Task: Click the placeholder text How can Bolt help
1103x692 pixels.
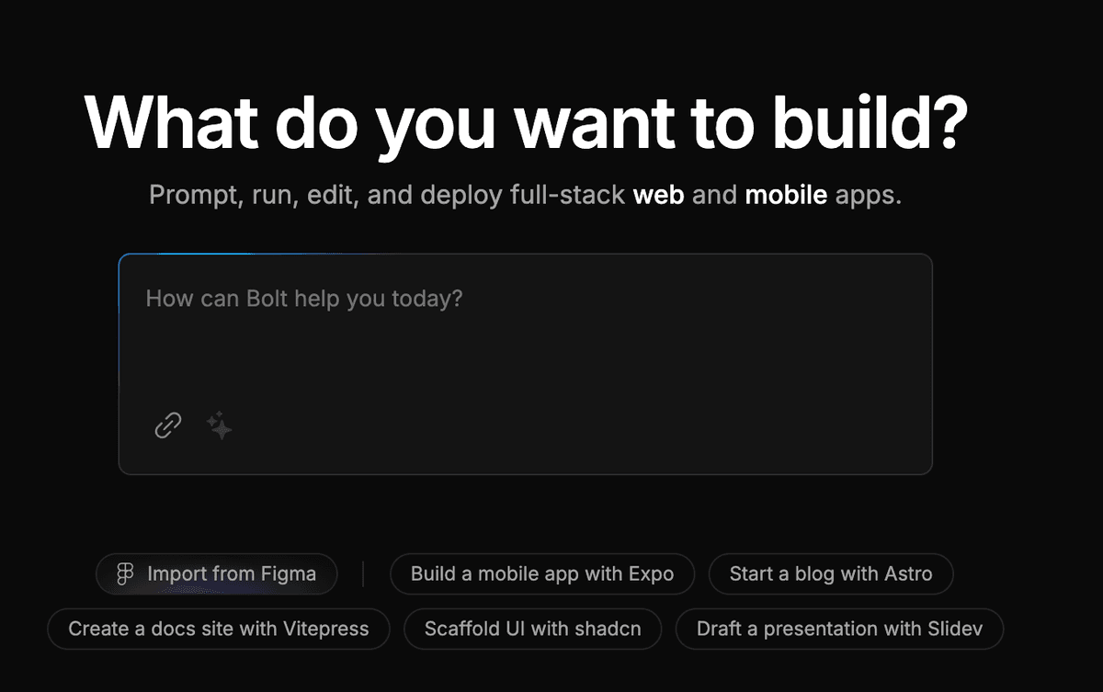Action: click(x=304, y=300)
